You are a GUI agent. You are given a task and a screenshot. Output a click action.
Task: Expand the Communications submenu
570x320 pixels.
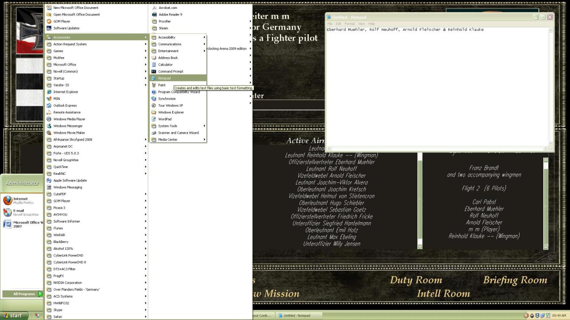point(178,44)
